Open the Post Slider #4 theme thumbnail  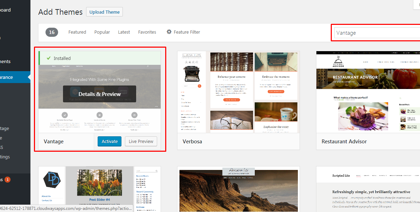pos(99,189)
